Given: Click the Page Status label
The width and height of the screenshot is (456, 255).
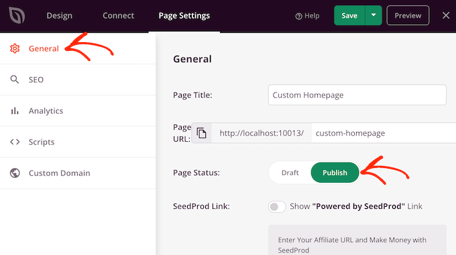Looking at the screenshot, I should pyautogui.click(x=196, y=173).
